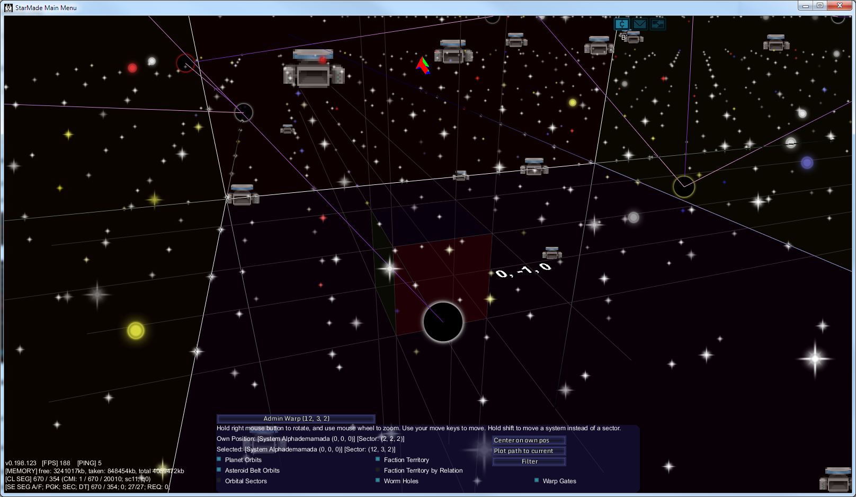Click the Center on own pos button
The height and width of the screenshot is (497, 856).
click(529, 440)
